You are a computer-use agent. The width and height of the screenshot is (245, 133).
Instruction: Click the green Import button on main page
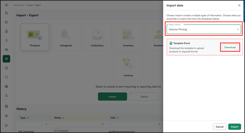tap(113, 96)
